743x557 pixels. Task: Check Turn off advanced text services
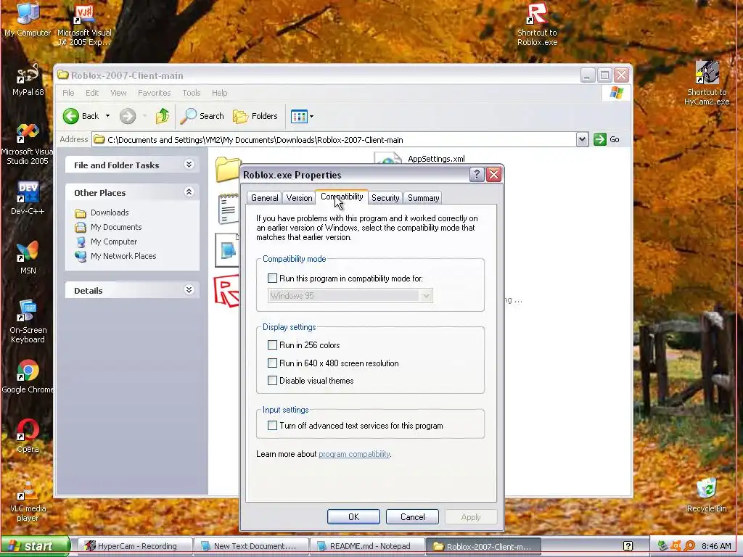pos(273,425)
